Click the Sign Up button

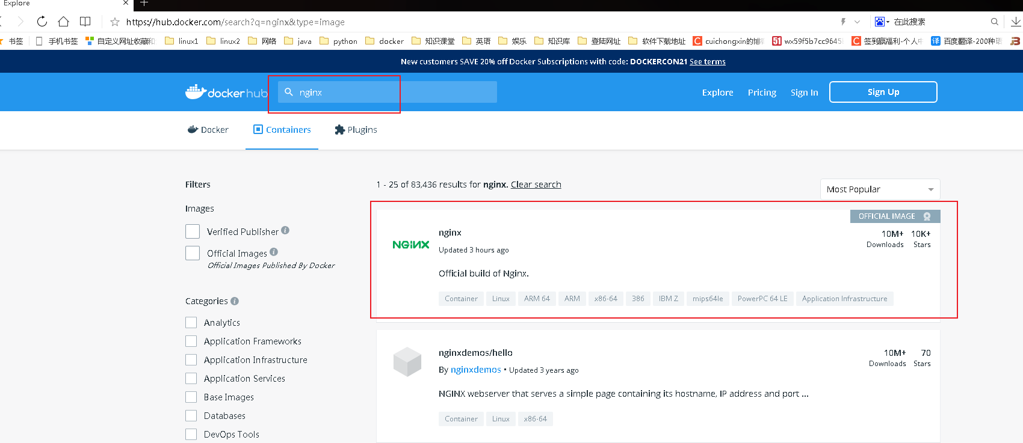(883, 92)
